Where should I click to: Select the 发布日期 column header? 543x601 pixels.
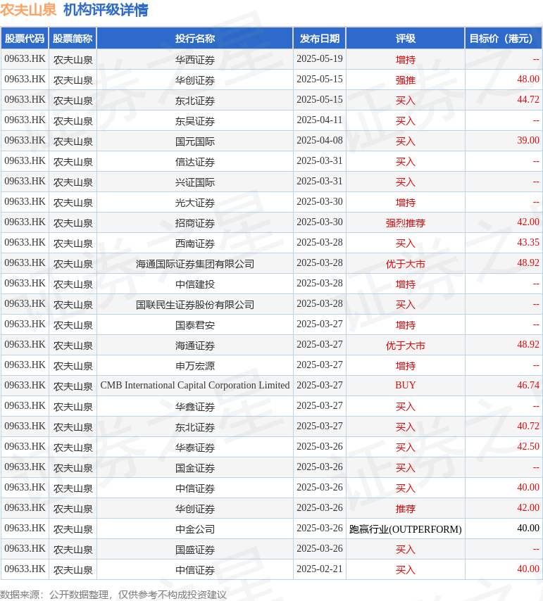[x=320, y=38]
